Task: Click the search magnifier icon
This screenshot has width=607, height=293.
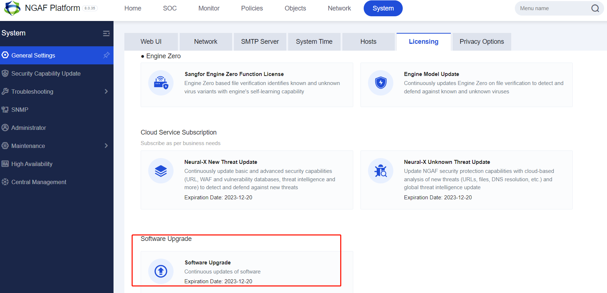Action: pos(595,8)
